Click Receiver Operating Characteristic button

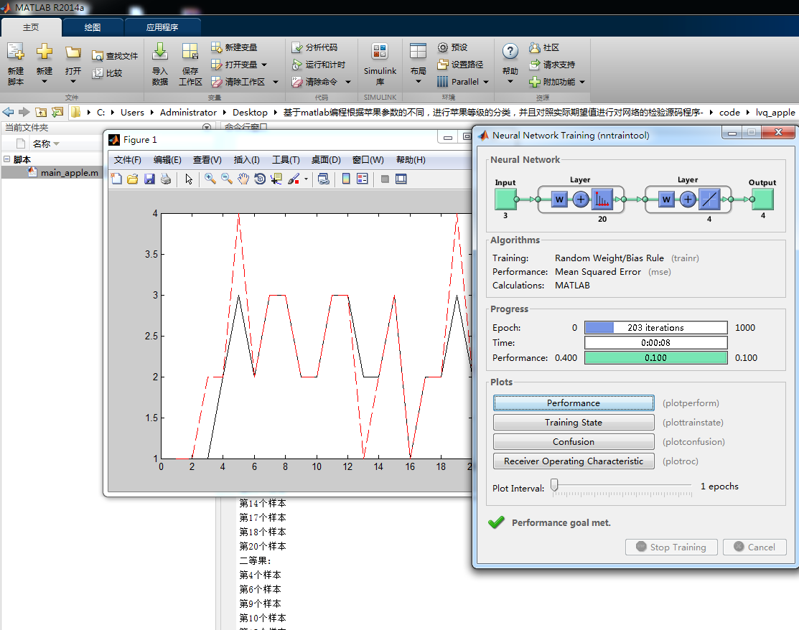point(574,461)
